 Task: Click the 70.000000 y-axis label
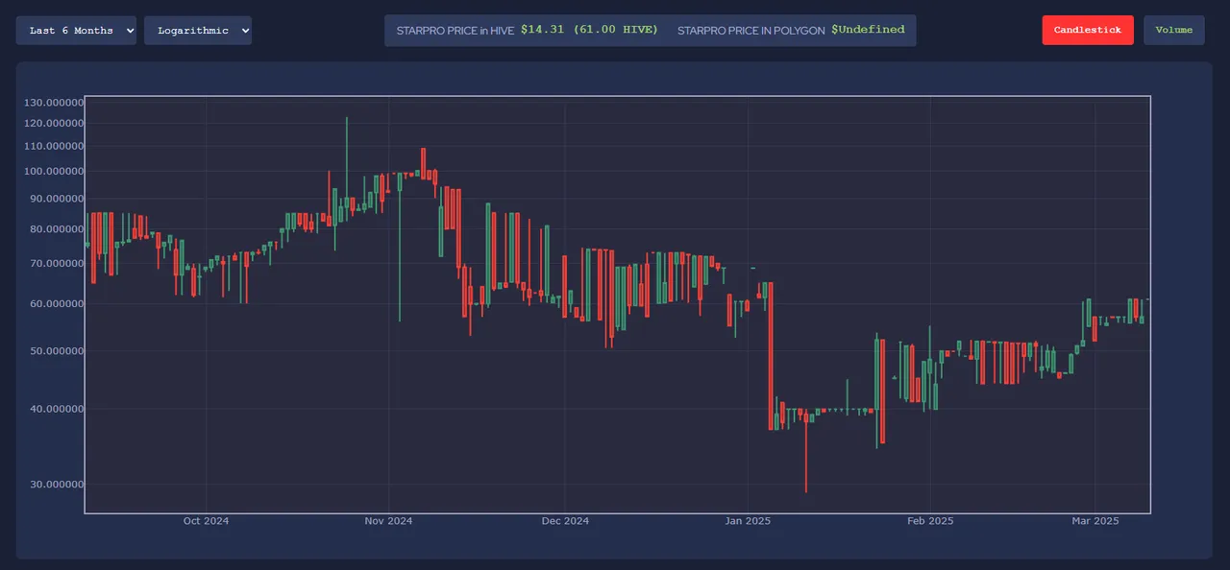[57, 264]
